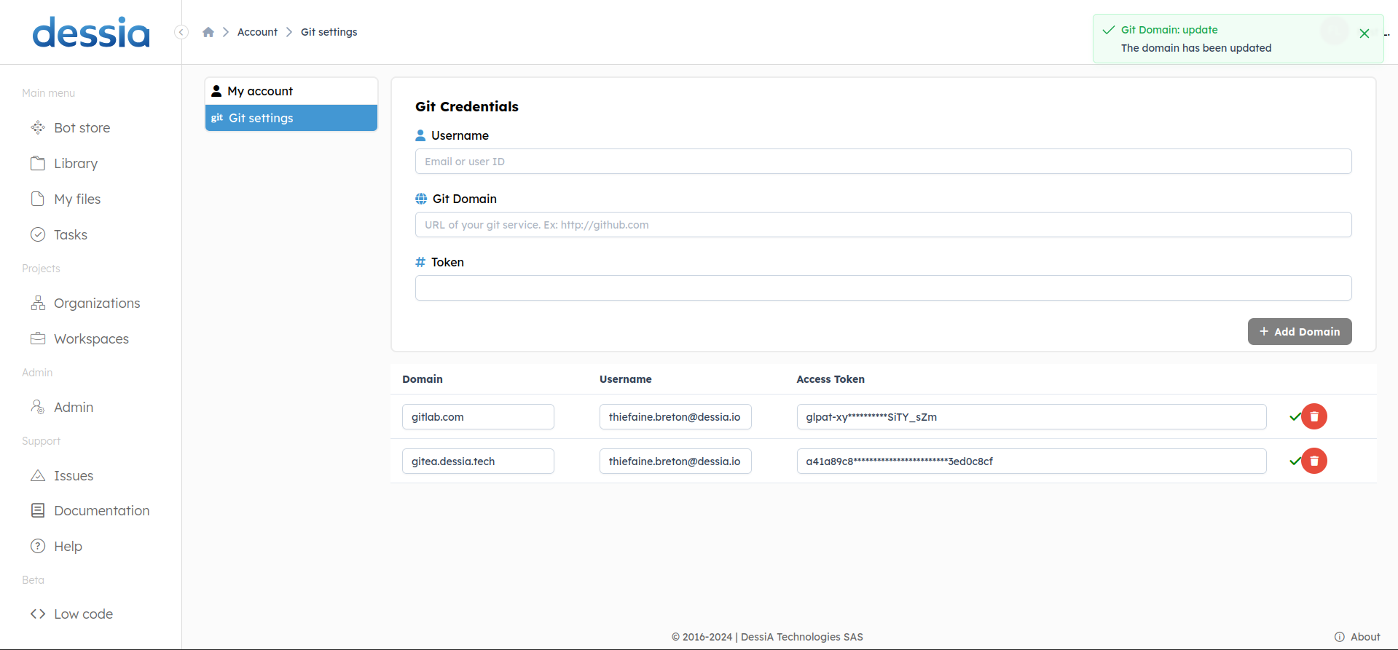The image size is (1398, 650).
Task: Close the Git Domain update notification
Action: click(1364, 33)
